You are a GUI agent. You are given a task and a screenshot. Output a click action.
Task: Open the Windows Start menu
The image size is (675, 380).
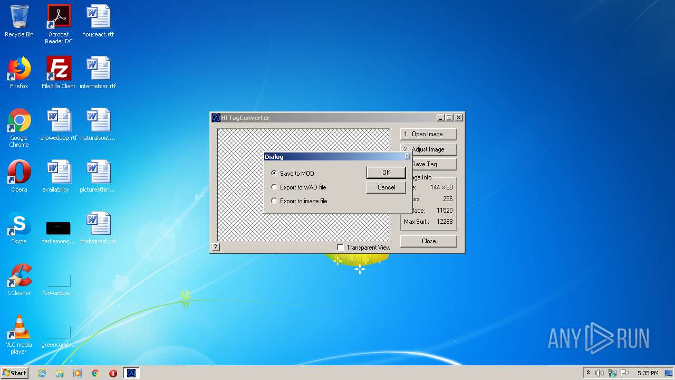(14, 373)
